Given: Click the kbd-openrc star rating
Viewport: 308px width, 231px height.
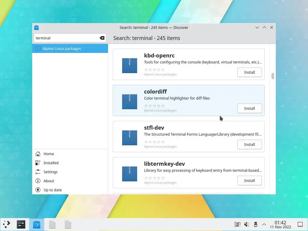Looking at the screenshot, I should tap(154, 69).
